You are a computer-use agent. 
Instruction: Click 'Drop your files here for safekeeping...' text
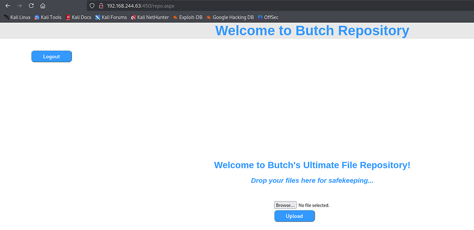(312, 180)
